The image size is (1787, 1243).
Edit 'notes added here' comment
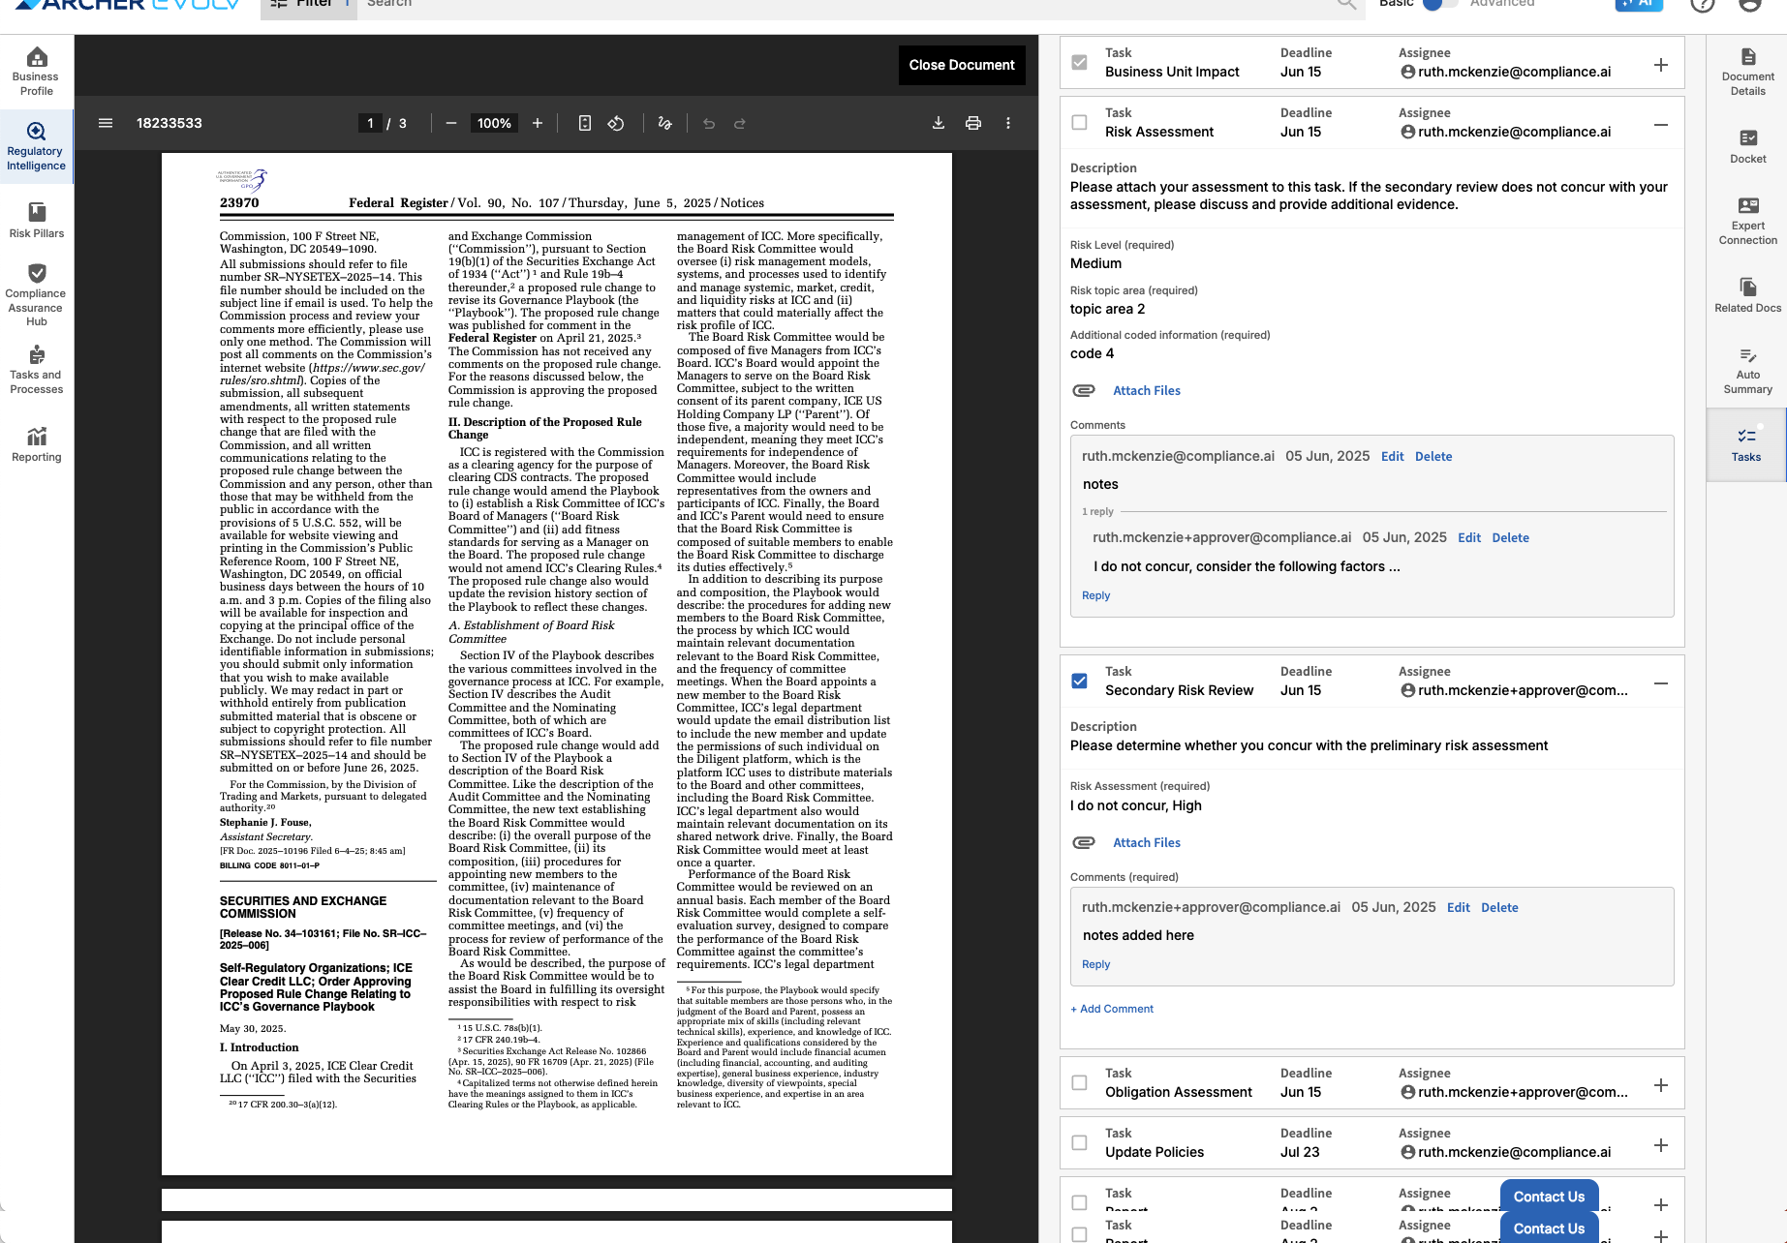click(x=1458, y=907)
